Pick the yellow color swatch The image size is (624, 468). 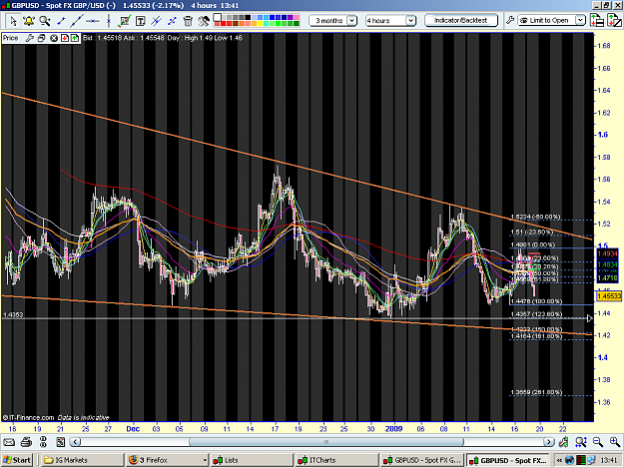tap(260, 24)
